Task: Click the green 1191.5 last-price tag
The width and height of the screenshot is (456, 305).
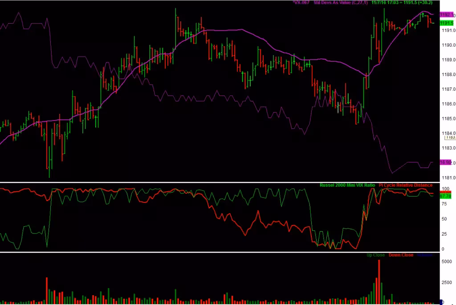Action: (446, 23)
